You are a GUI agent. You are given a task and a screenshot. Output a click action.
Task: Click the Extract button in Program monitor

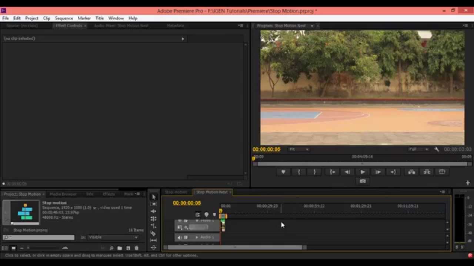coord(427,172)
